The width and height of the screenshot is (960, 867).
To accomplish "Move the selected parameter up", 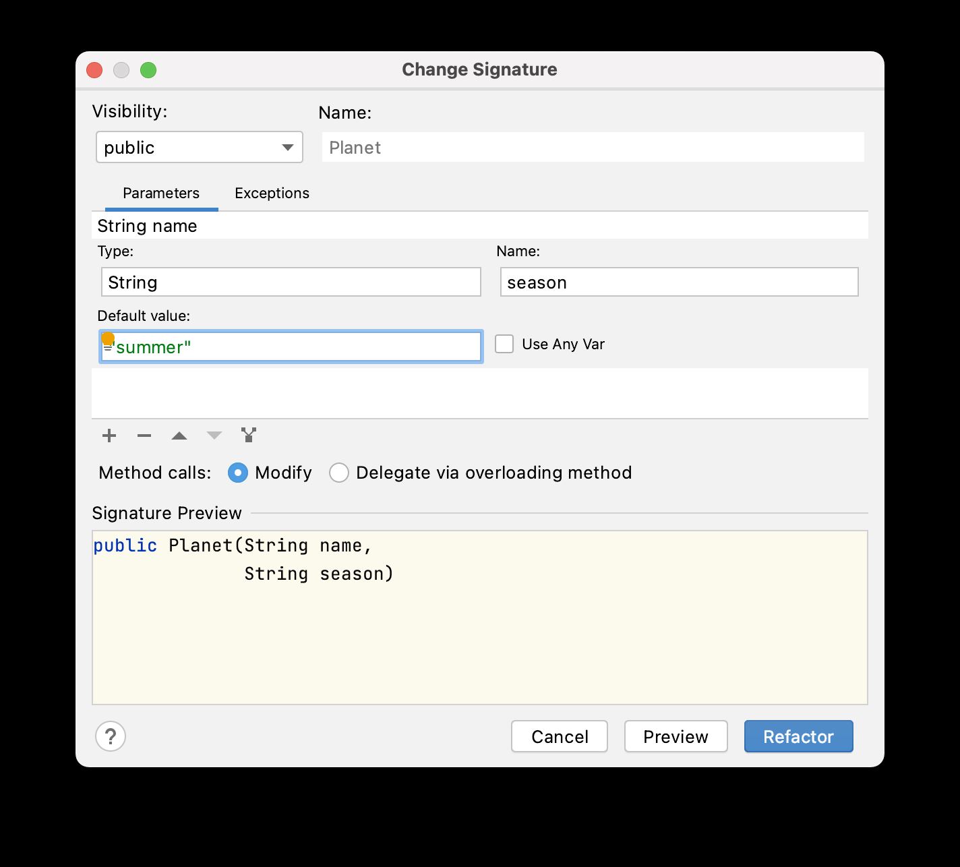I will pos(179,436).
